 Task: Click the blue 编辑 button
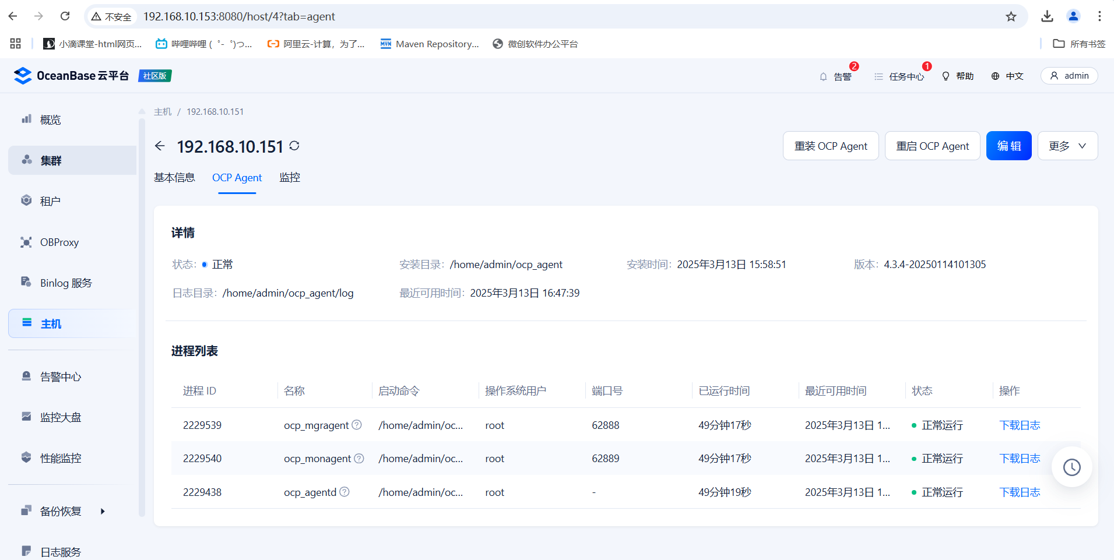(1009, 146)
